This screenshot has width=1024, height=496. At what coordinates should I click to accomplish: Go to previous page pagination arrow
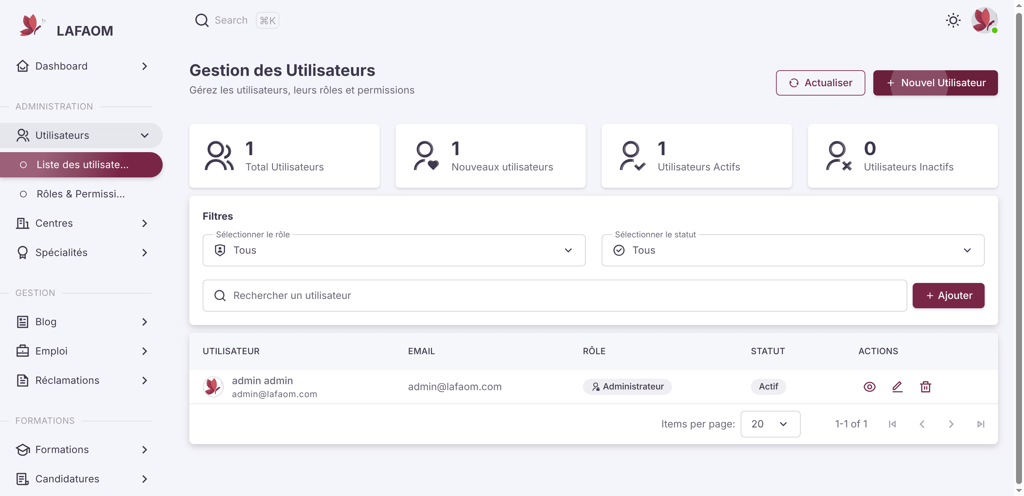tap(922, 424)
